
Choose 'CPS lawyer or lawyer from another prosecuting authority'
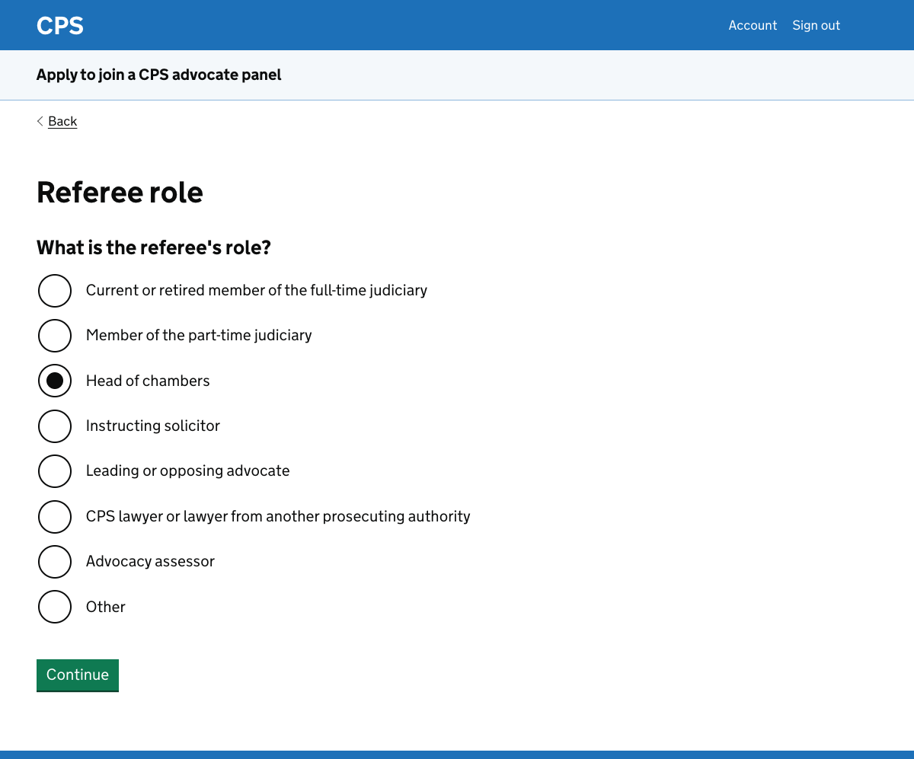pyautogui.click(x=55, y=516)
